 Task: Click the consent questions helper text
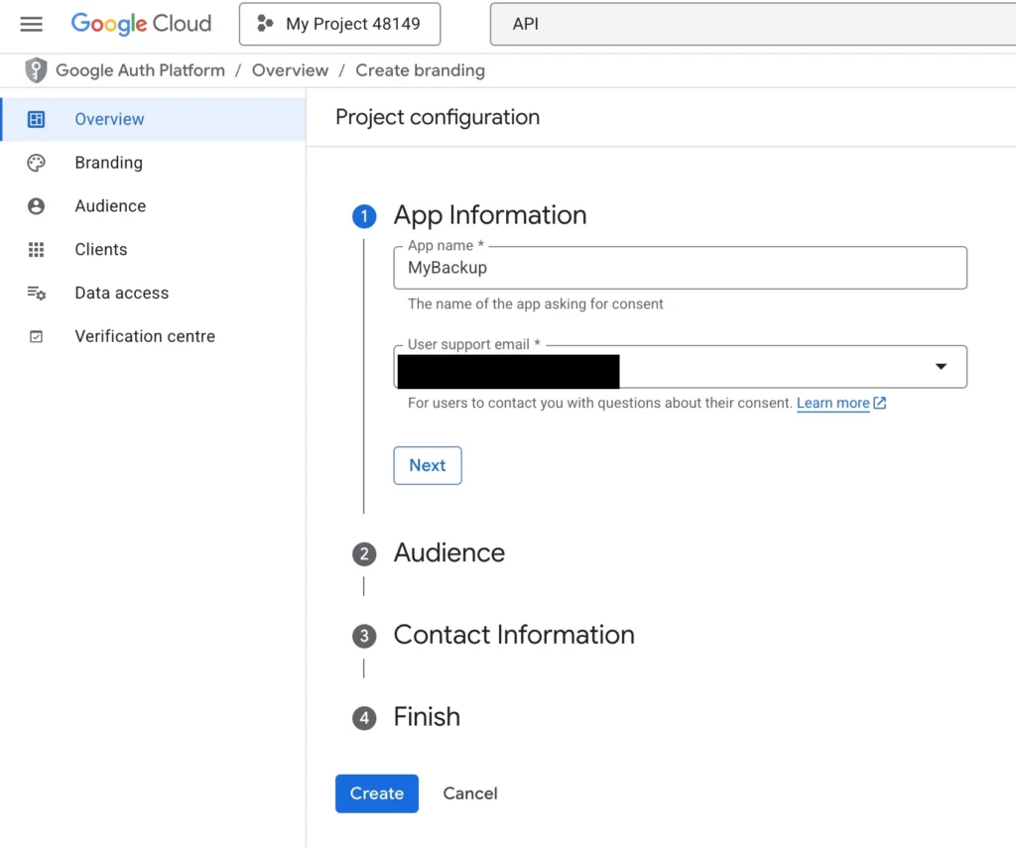tap(600, 403)
